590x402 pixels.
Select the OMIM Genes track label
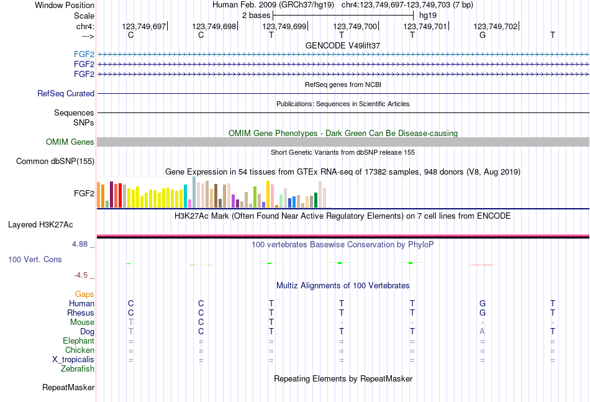pyautogui.click(x=70, y=142)
